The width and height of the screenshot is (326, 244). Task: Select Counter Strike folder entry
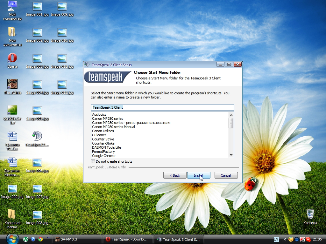tap(103, 139)
